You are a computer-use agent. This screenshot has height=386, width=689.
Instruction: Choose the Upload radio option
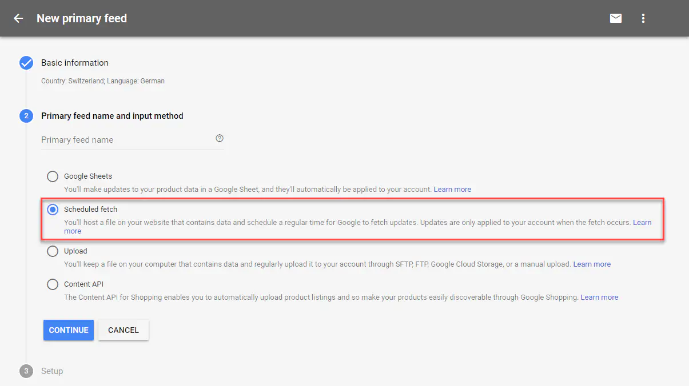pyautogui.click(x=53, y=251)
